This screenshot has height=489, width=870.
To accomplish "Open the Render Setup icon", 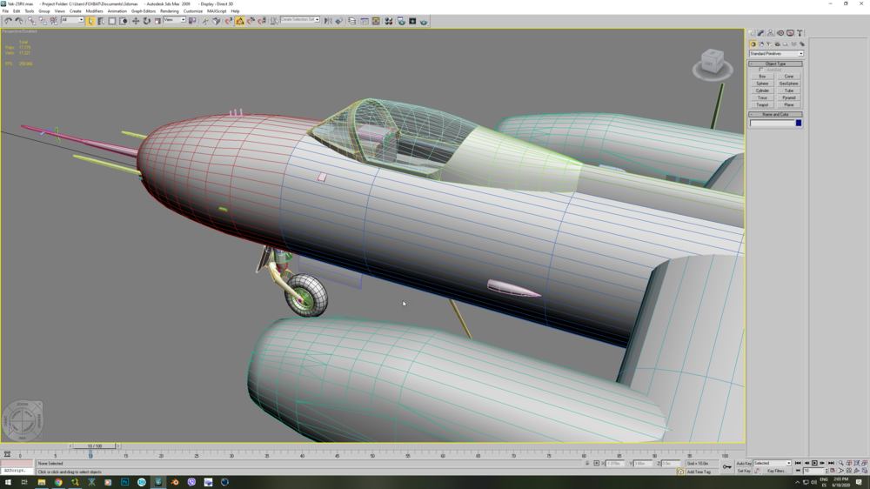I will 401,21.
